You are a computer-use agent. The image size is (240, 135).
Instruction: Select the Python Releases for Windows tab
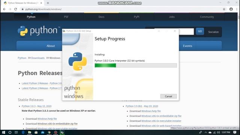pyautogui.click(x=23, y=3)
